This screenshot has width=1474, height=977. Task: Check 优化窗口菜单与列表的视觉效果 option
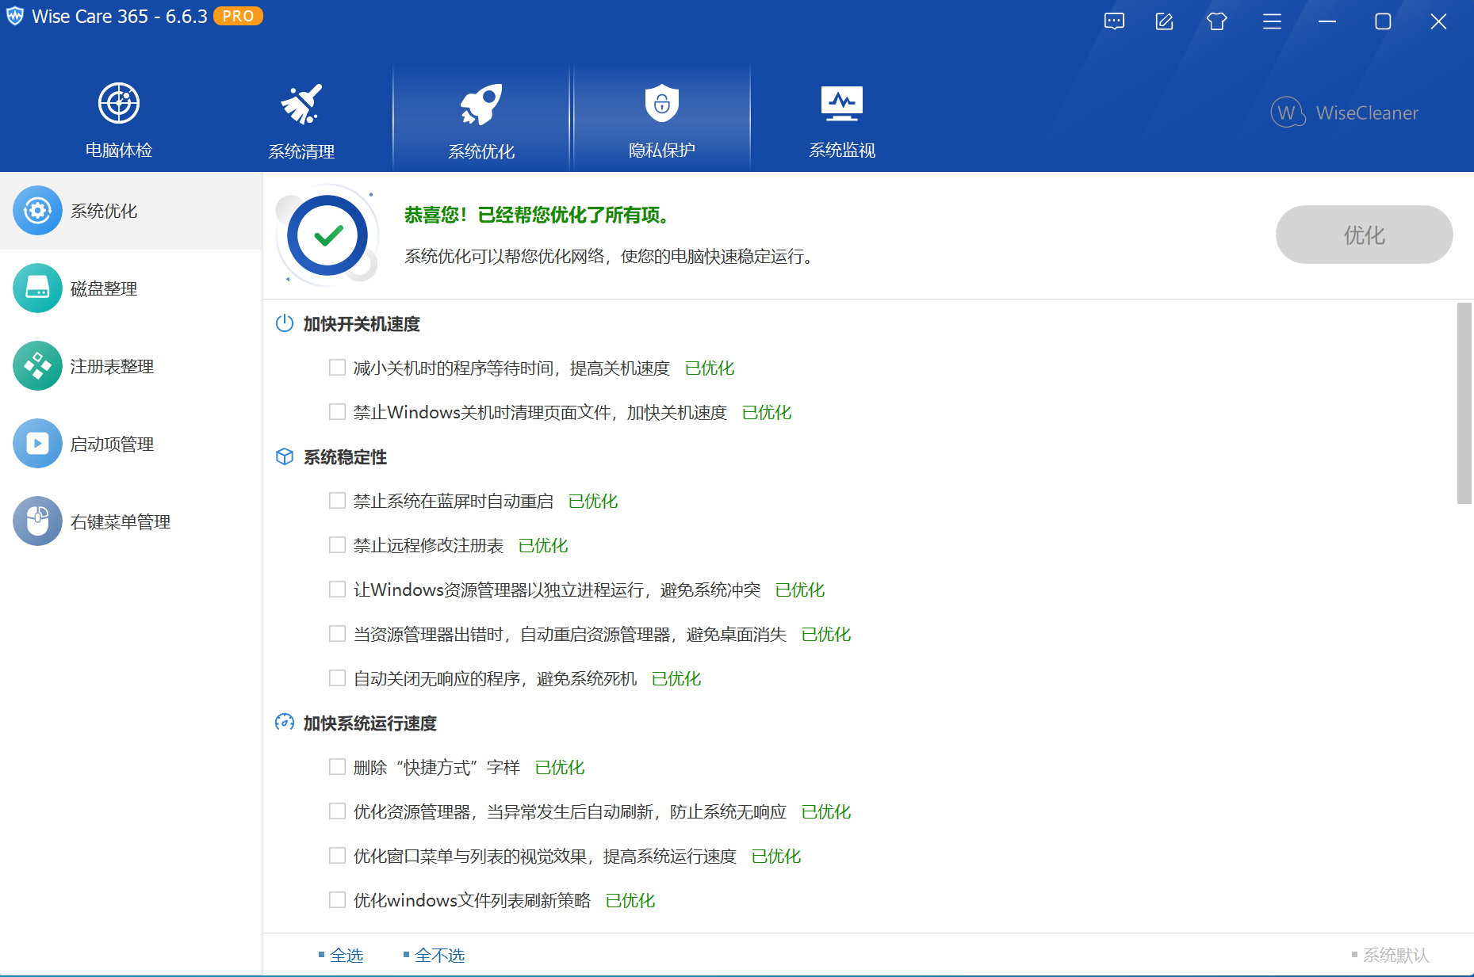(337, 856)
